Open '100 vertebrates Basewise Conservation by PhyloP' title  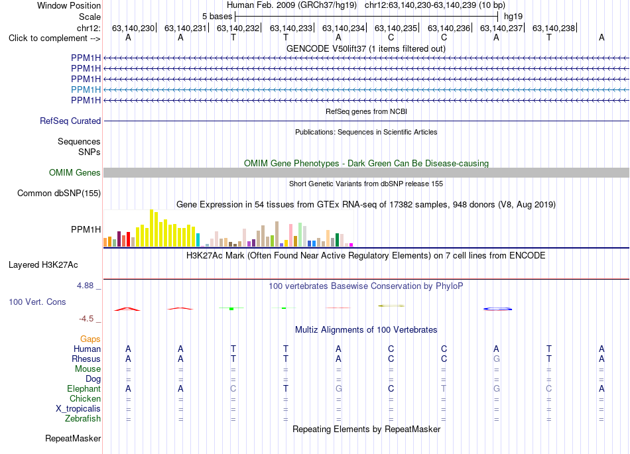coord(366,286)
